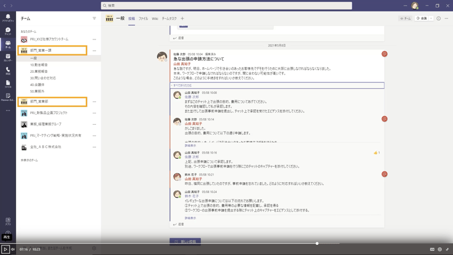Image resolution: width=453 pixels, height=255 pixels.
Task: Click the mention badge on the 急な出張の申請方法について post
Action: pyautogui.click(x=384, y=54)
